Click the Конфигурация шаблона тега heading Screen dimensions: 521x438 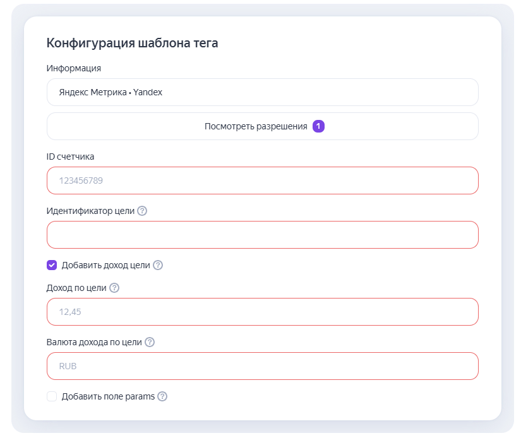132,43
